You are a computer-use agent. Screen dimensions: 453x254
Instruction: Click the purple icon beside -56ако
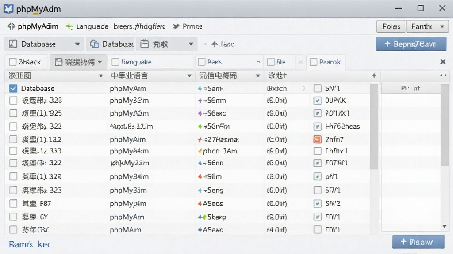pos(200,113)
